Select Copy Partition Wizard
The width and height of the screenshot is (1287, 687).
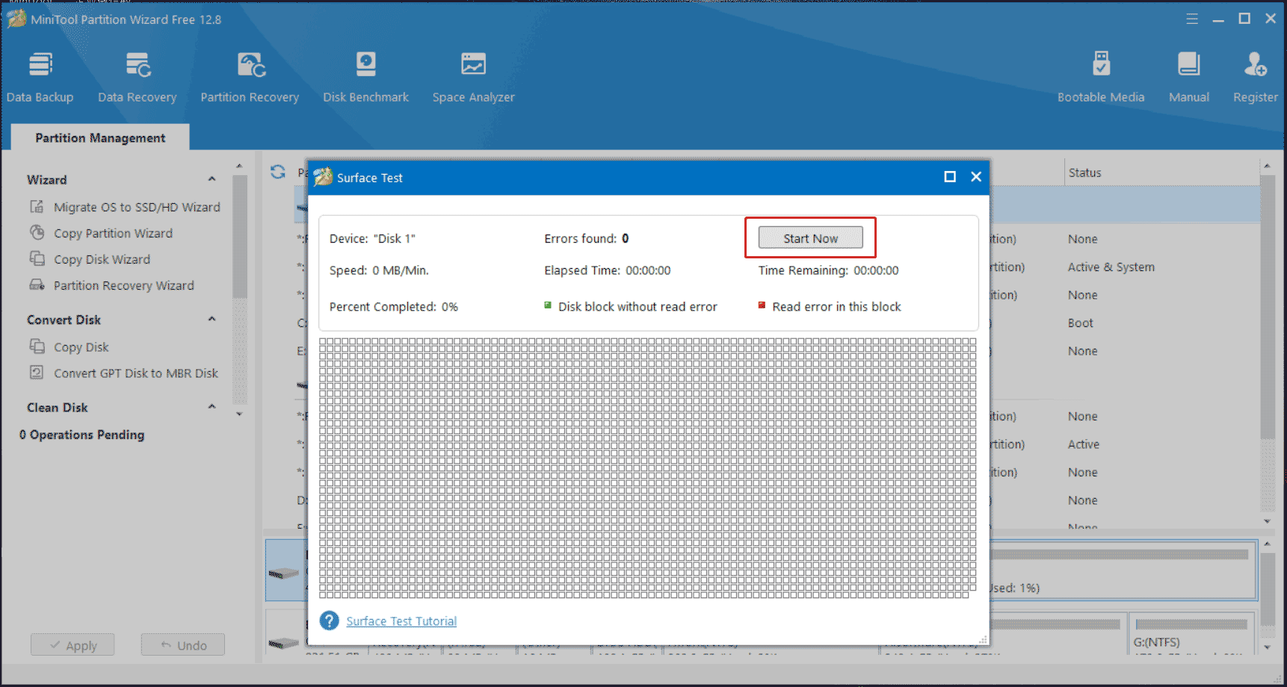[113, 233]
